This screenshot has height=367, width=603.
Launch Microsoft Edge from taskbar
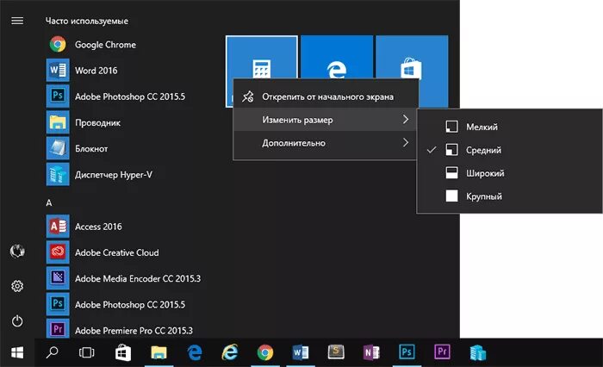coord(195,352)
